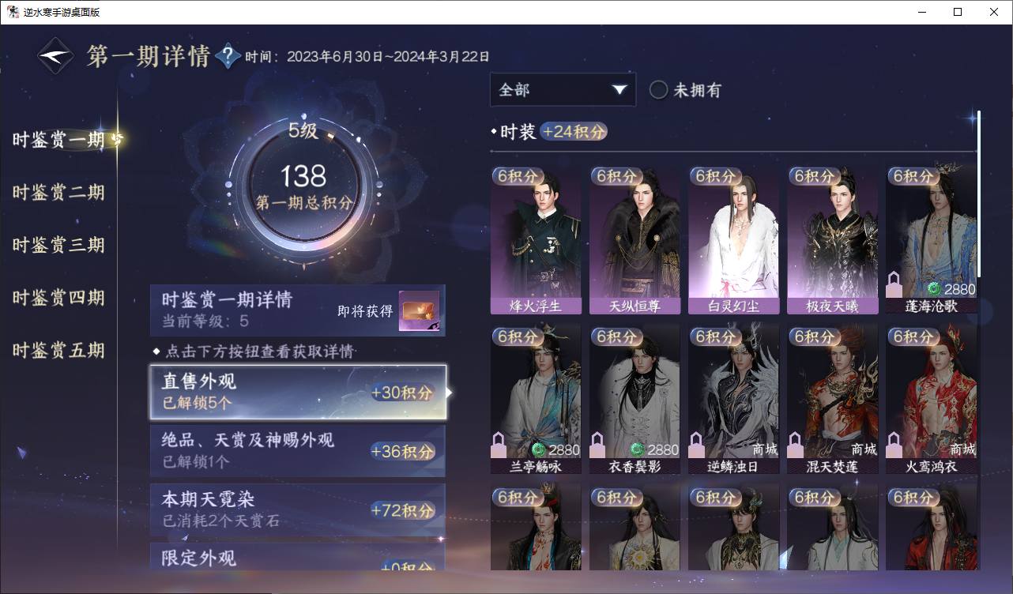Click the lock icon on 火鸾鸿衣
Screen dimensions: 1013x594
(x=894, y=445)
